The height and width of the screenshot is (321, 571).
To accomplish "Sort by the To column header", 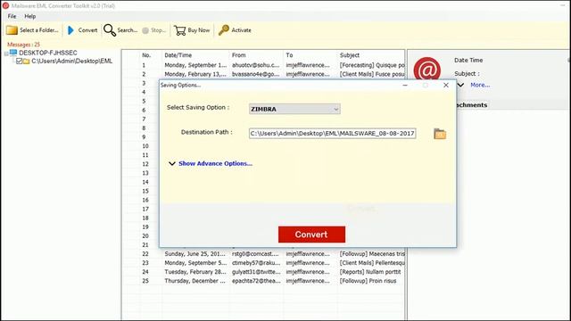I will tap(289, 55).
